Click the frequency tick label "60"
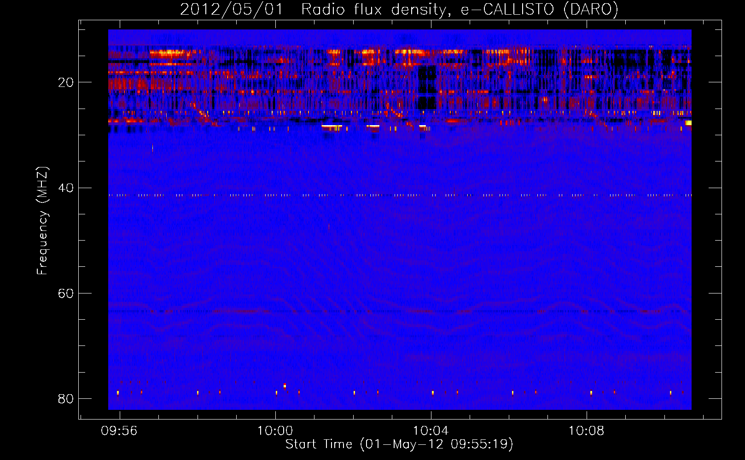Image resolution: width=745 pixels, height=460 pixels. [x=66, y=293]
